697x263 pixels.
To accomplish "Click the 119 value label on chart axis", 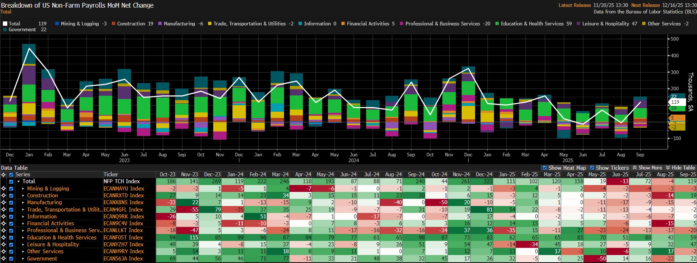I will pos(676,102).
